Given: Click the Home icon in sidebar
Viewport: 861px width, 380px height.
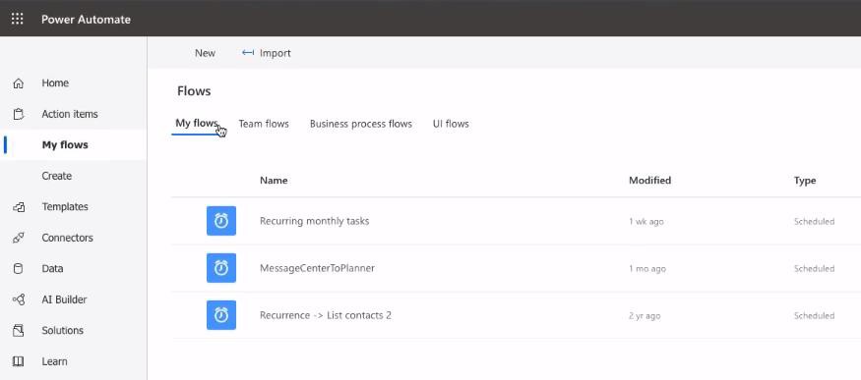Looking at the screenshot, I should pyautogui.click(x=18, y=83).
